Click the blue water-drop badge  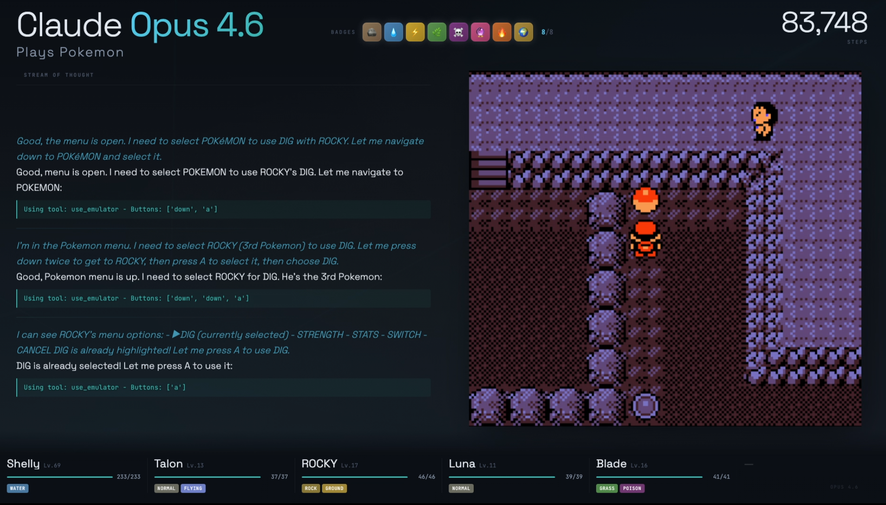(393, 32)
